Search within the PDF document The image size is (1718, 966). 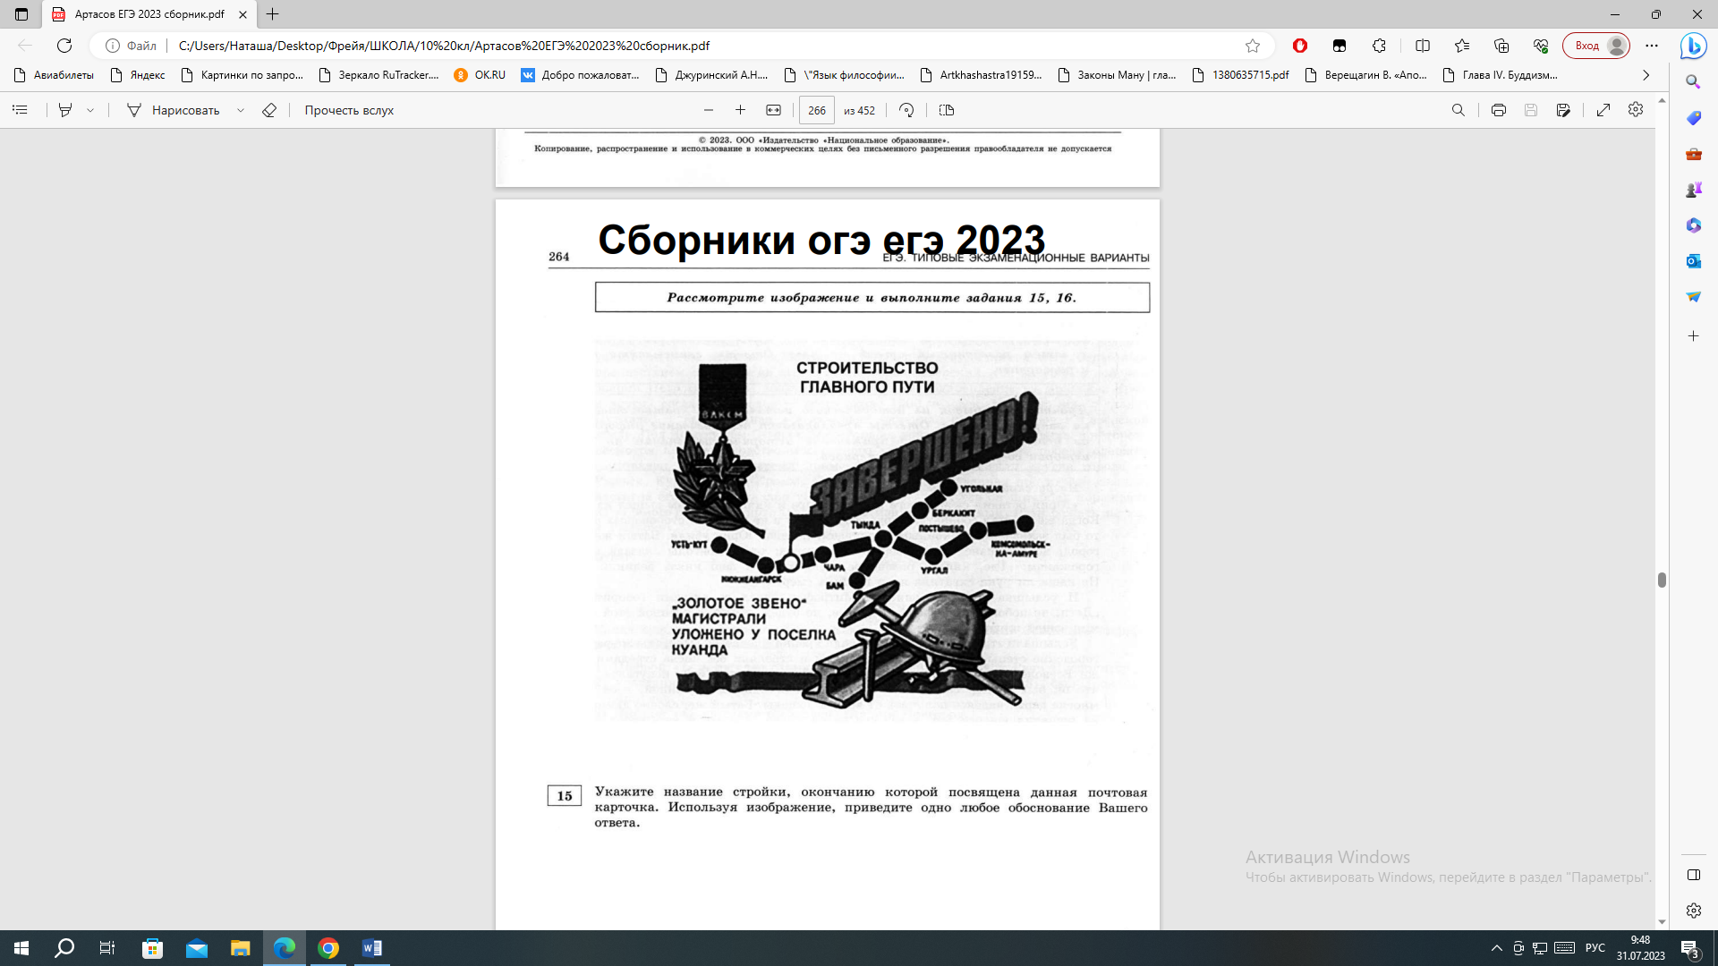click(1459, 110)
